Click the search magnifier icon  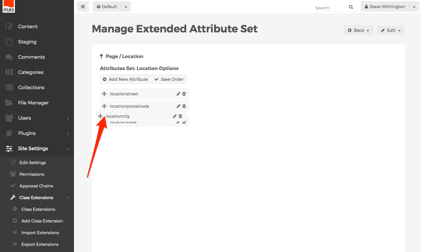[x=351, y=7]
